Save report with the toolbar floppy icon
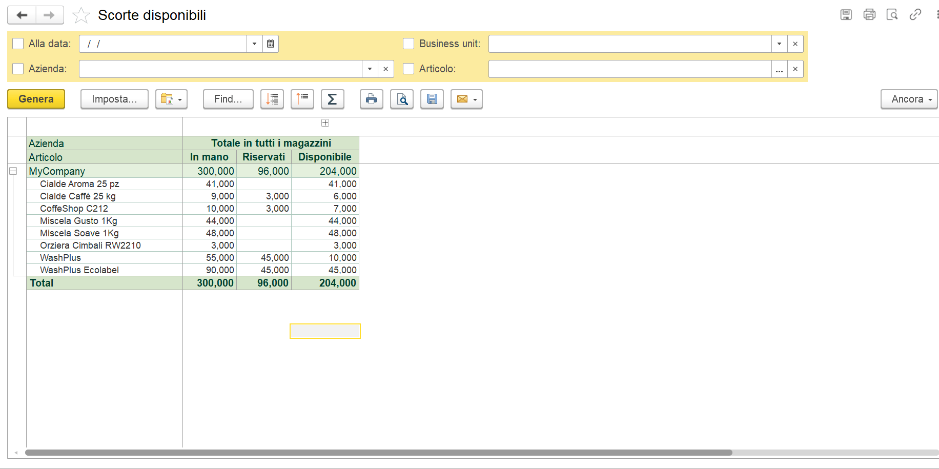The image size is (939, 469). tap(432, 99)
